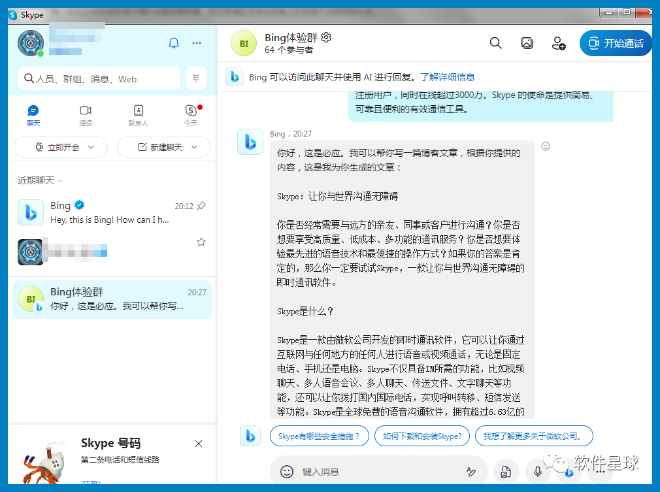Open group settings gear beside Bing体验群
The image size is (660, 492).
[326, 37]
